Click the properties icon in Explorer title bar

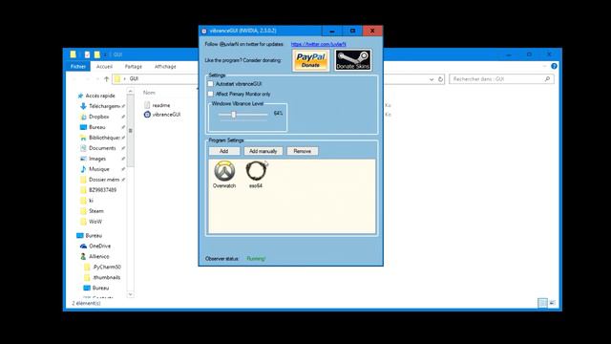87,54
